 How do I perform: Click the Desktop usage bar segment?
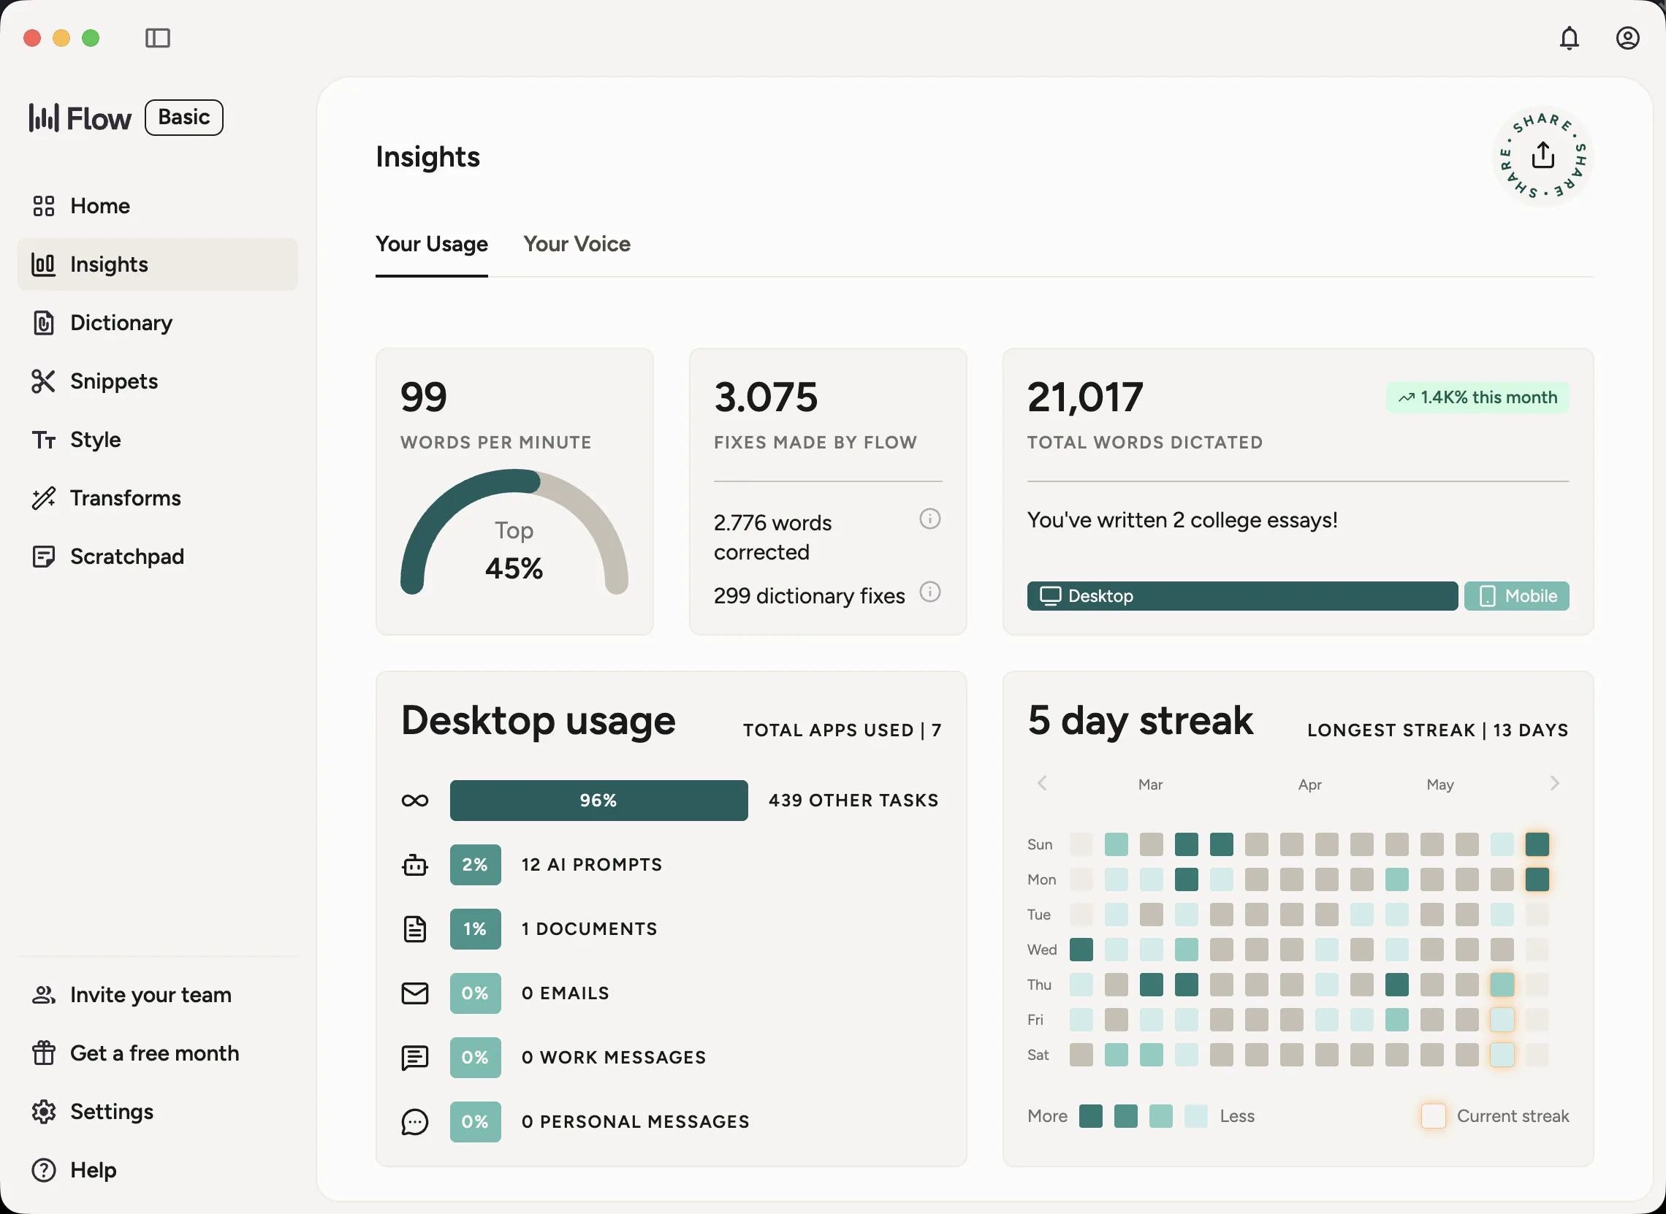(x=1241, y=596)
